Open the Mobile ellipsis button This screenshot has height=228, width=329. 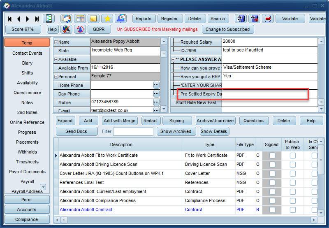[156, 102]
